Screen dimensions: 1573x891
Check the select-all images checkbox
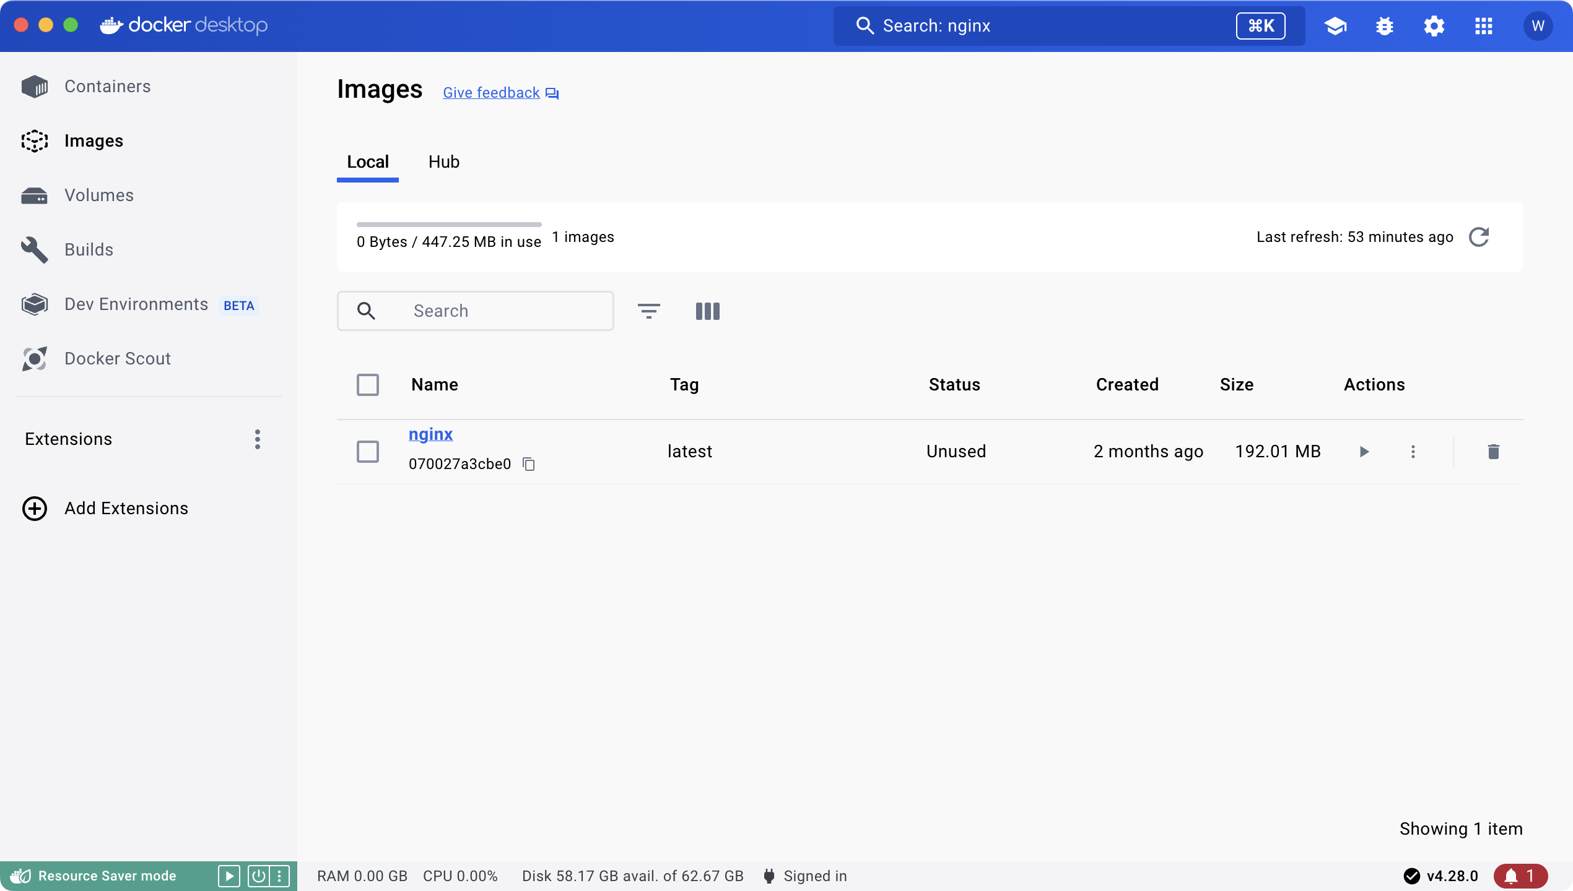(x=368, y=385)
